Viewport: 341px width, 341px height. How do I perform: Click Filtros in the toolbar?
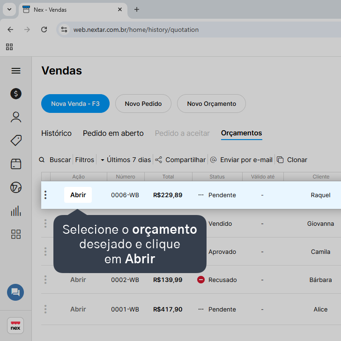(x=85, y=160)
